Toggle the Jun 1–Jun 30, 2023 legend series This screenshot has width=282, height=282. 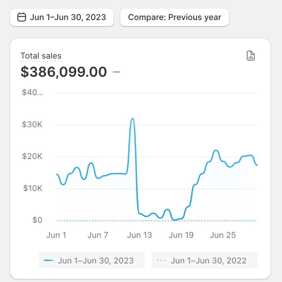92,260
